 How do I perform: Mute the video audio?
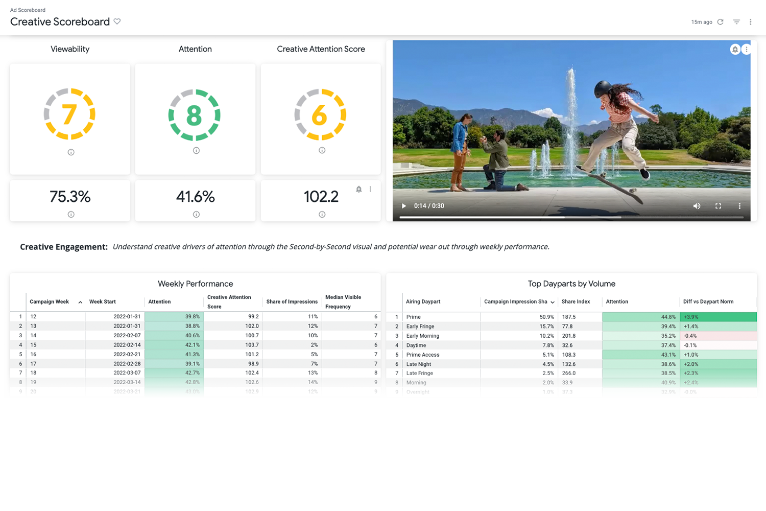tap(697, 206)
